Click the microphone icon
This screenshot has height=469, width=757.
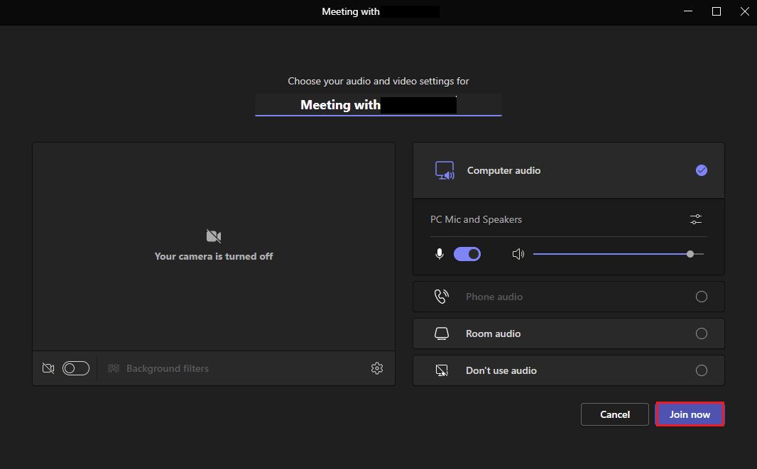440,254
